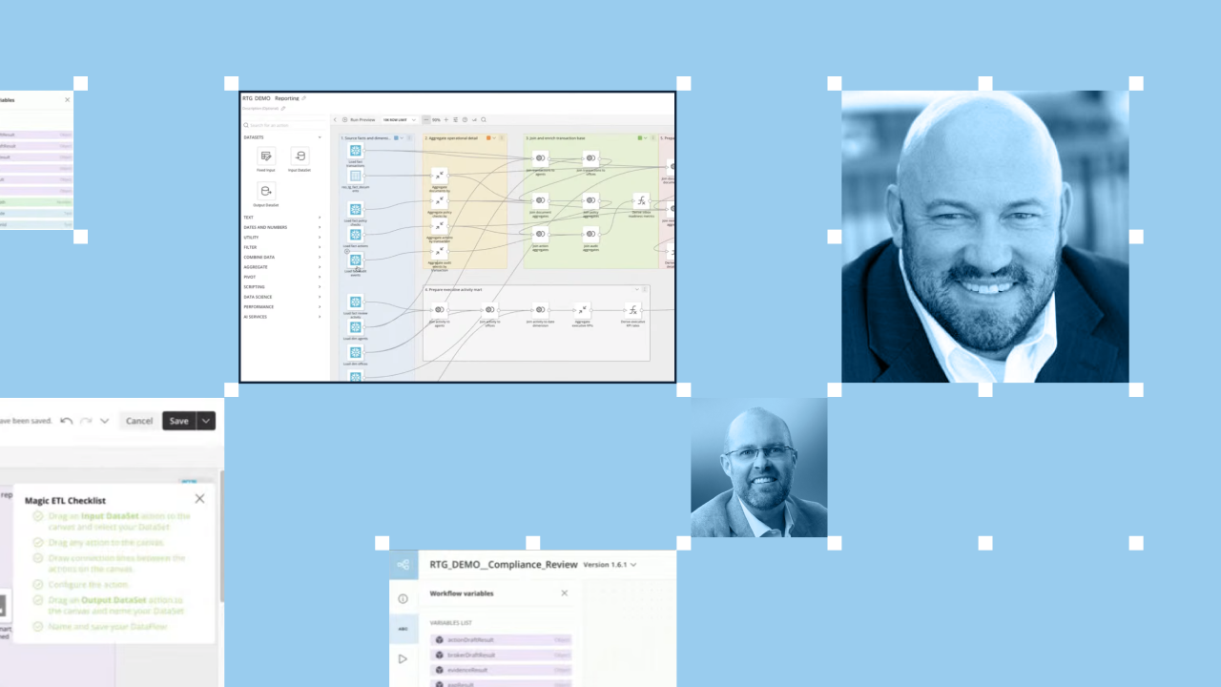Select the Join activity to agents node
The image size is (1221, 687).
(x=440, y=310)
